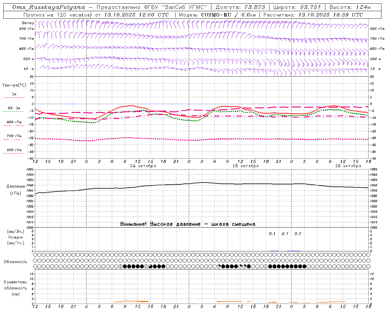
Task: Click the (мм/1ч.) precipitation unit label
Action: pos(16,243)
